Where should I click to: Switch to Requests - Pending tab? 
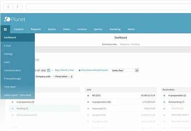[x=130, y=44]
